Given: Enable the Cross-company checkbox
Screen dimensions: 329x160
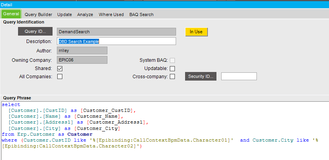Looking at the screenshot, I should pos(172,77).
